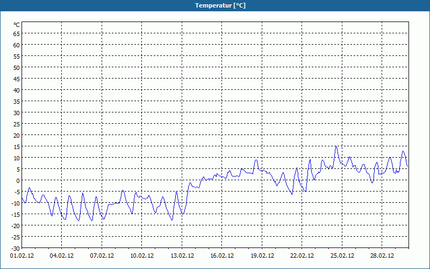Click the 16.02.12 date label

click(222, 256)
